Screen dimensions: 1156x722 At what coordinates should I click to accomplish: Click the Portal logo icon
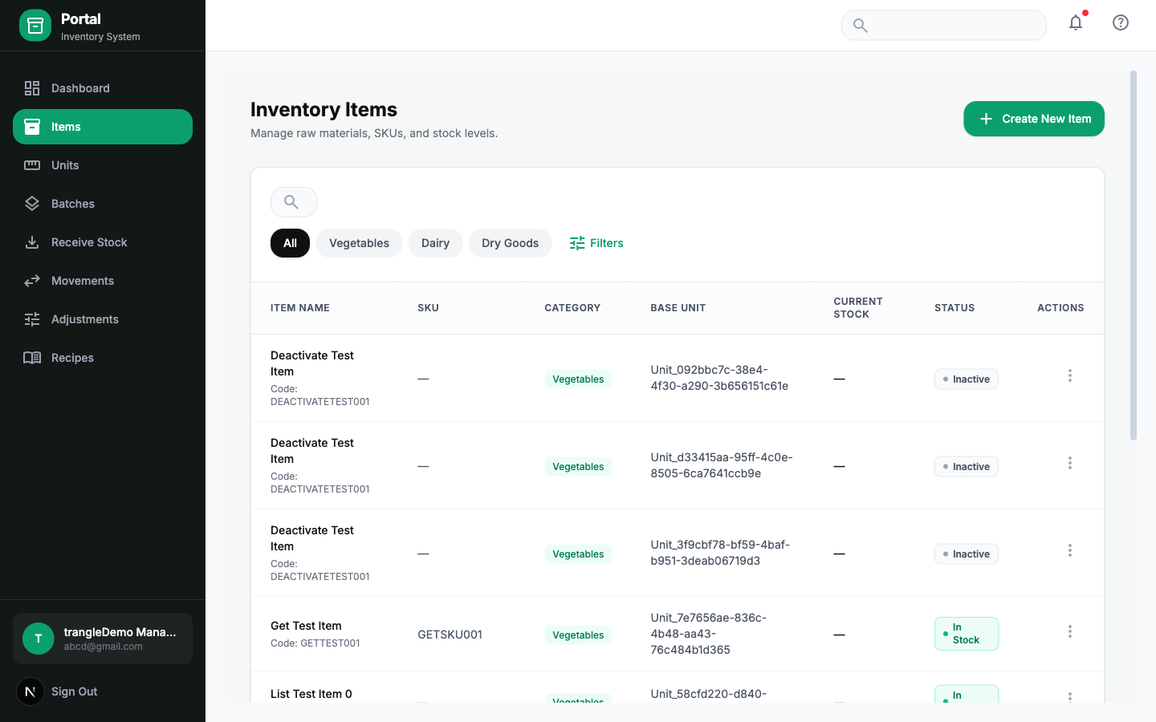pyautogui.click(x=35, y=26)
